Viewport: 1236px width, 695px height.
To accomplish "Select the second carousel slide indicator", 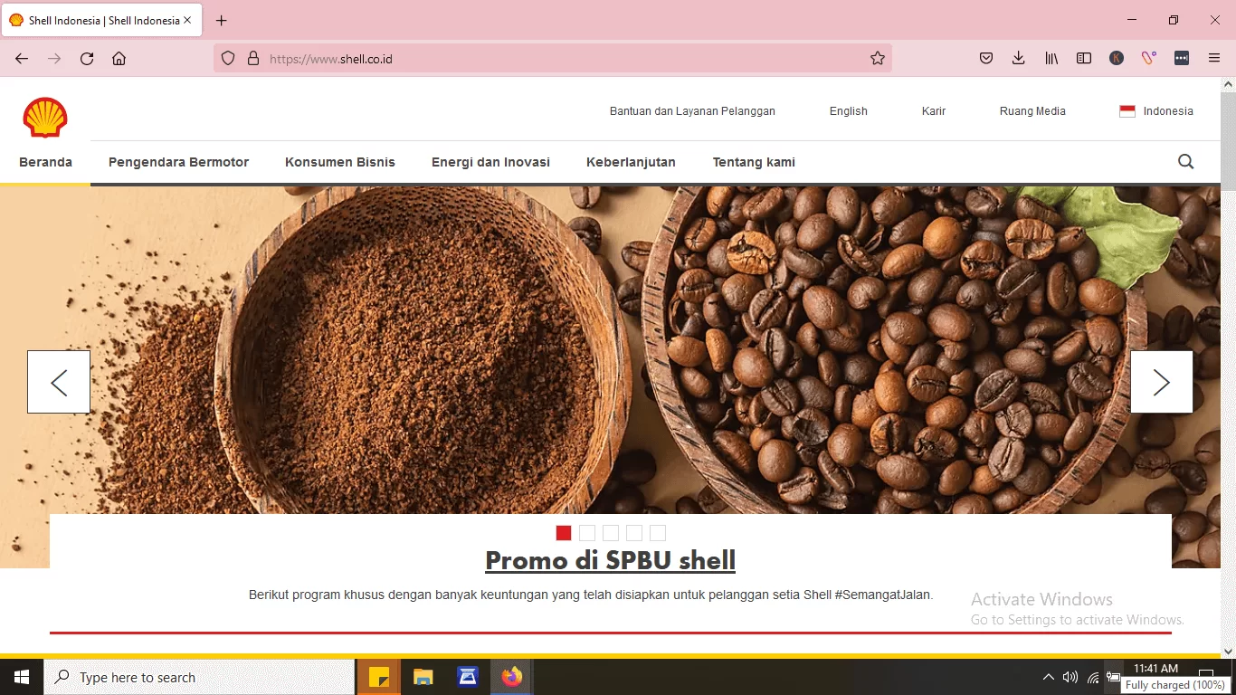I will click(x=587, y=533).
